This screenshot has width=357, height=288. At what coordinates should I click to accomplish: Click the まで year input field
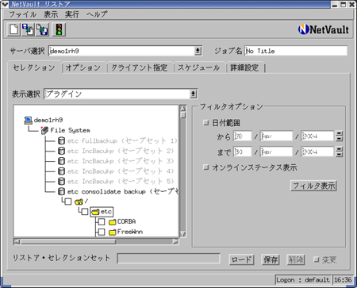pos(317,152)
